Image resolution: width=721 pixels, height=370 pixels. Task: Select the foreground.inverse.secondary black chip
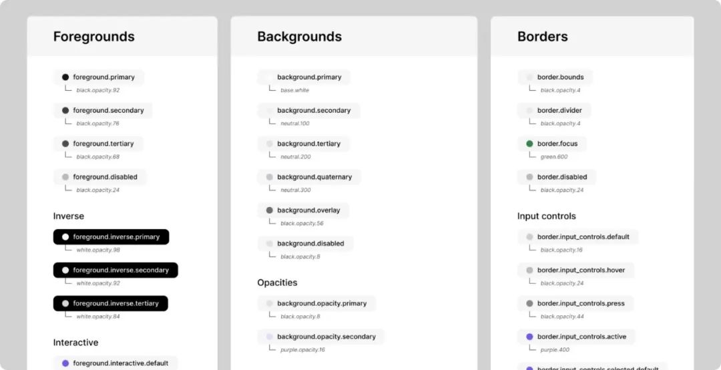pos(115,270)
